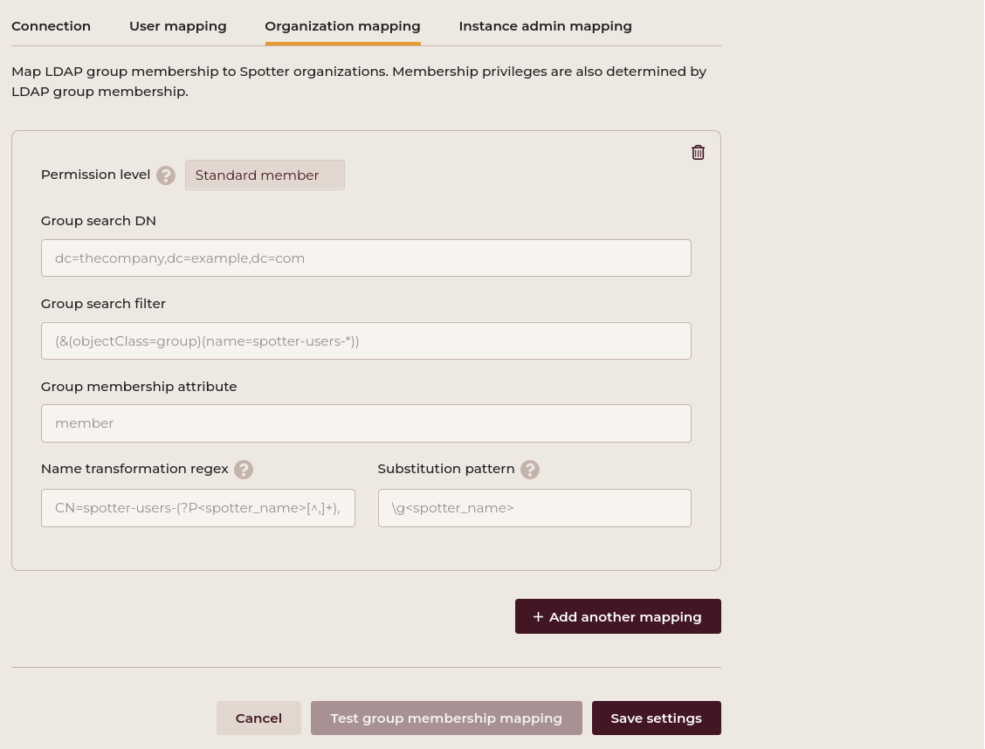Screen dimensions: 985x749
Task: Open the Standard member permission dropdown
Action: 265,175
